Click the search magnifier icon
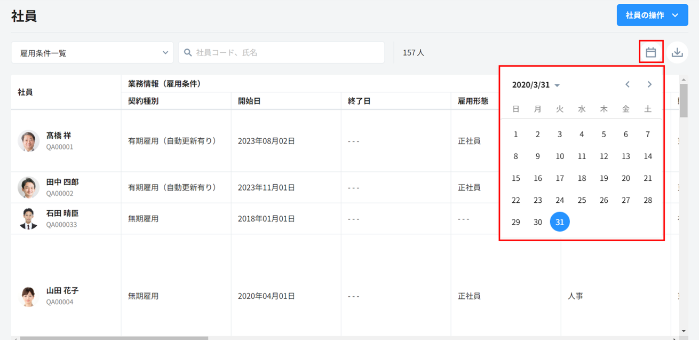This screenshot has height=340, width=699. click(x=188, y=52)
